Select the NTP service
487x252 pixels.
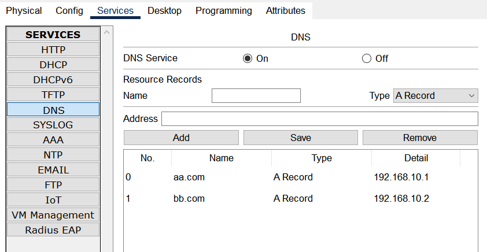coord(53,155)
